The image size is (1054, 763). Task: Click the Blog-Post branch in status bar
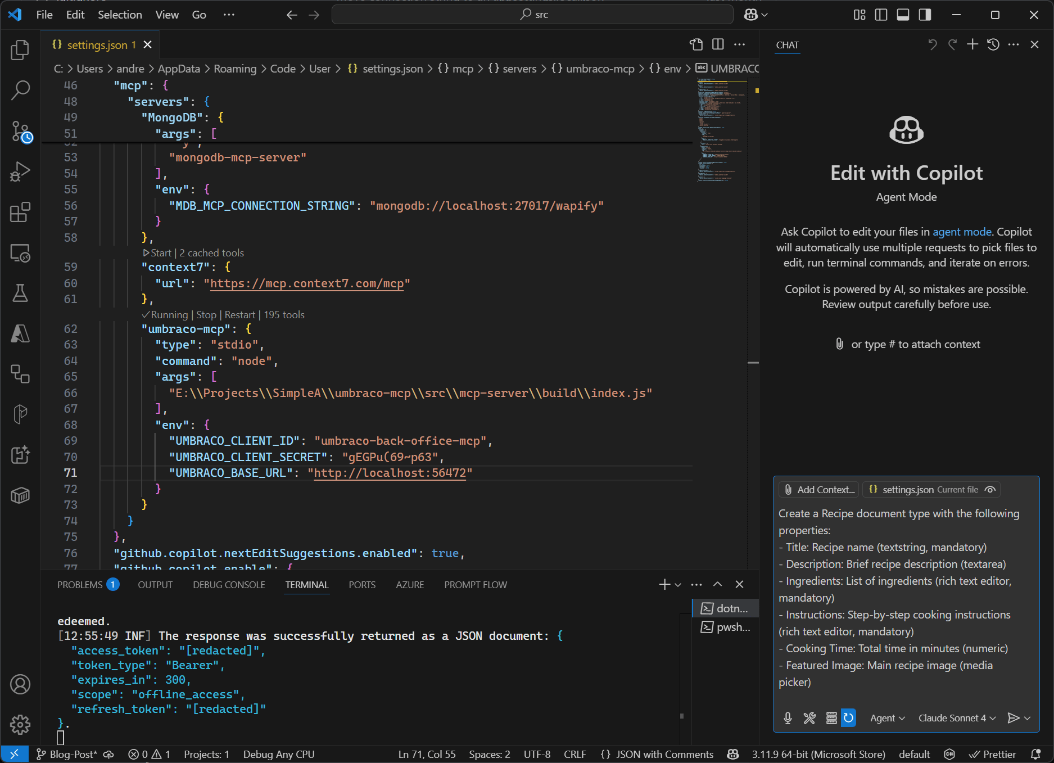pos(67,755)
